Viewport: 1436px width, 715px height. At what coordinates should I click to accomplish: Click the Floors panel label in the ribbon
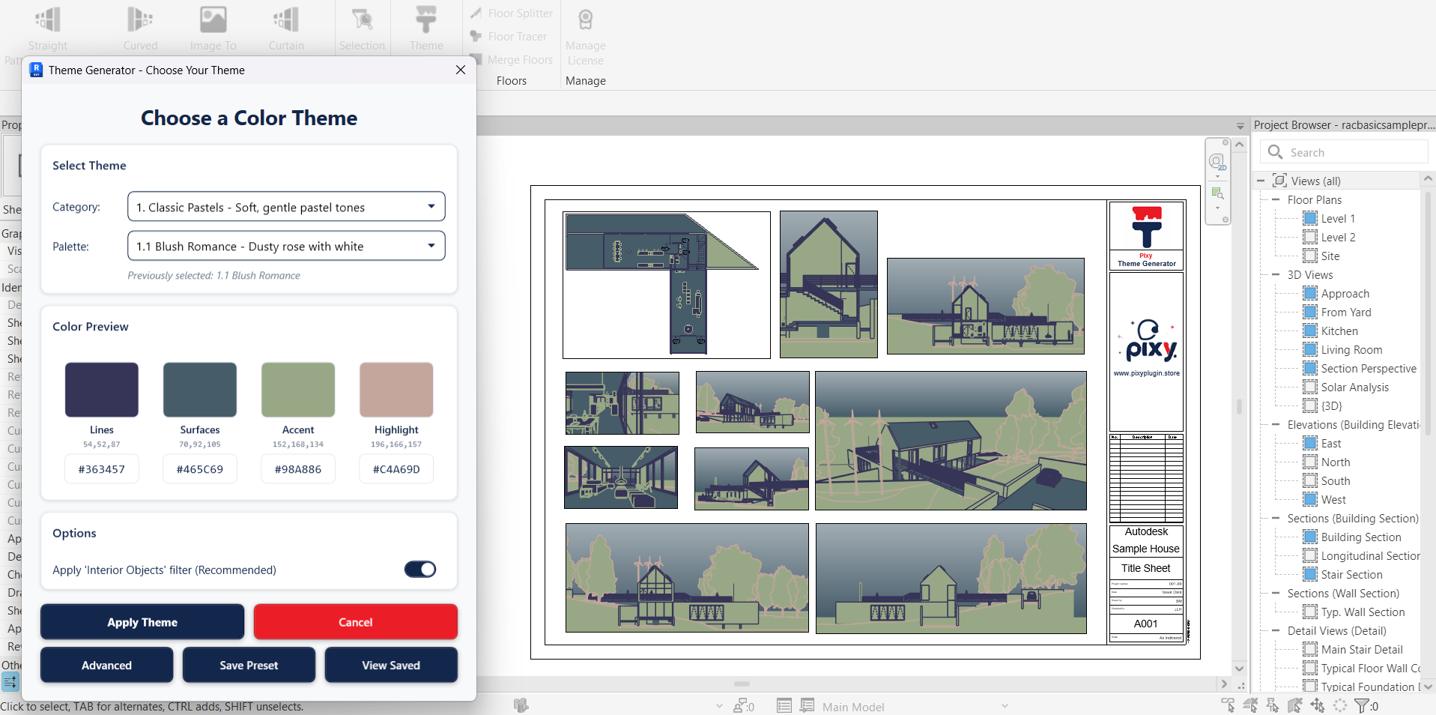[511, 81]
